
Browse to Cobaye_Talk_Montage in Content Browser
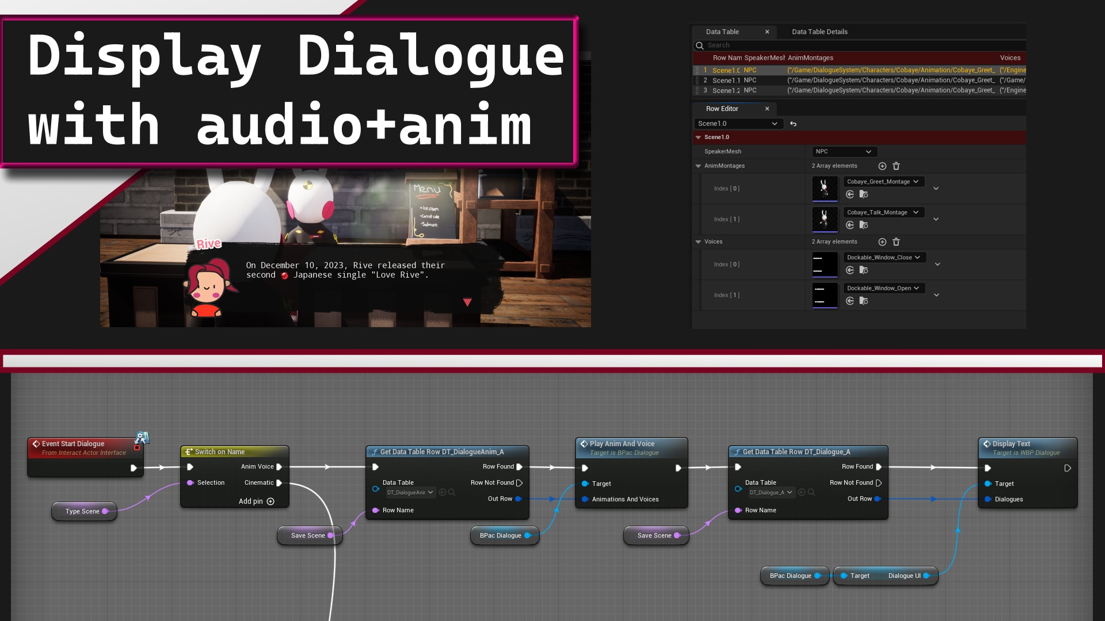(864, 224)
